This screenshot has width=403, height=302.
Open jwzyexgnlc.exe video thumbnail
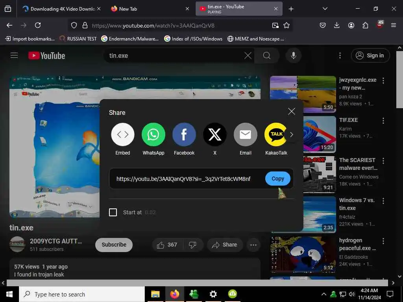click(303, 94)
